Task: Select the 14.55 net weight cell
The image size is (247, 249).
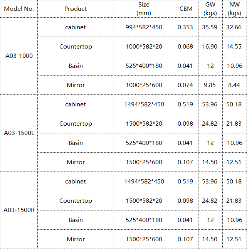Action: pyautogui.click(x=235, y=47)
